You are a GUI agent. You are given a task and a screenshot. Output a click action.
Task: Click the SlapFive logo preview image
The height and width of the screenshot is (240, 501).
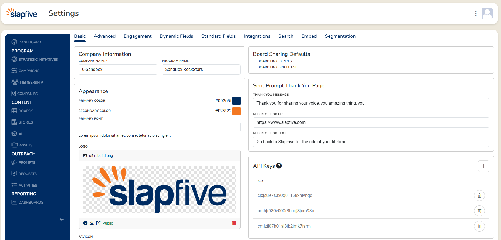tap(160, 189)
